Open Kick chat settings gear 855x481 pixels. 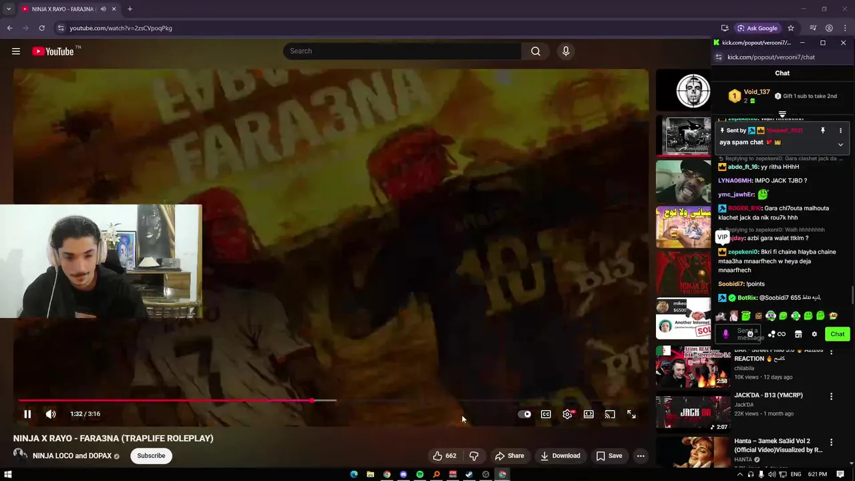[x=814, y=334]
